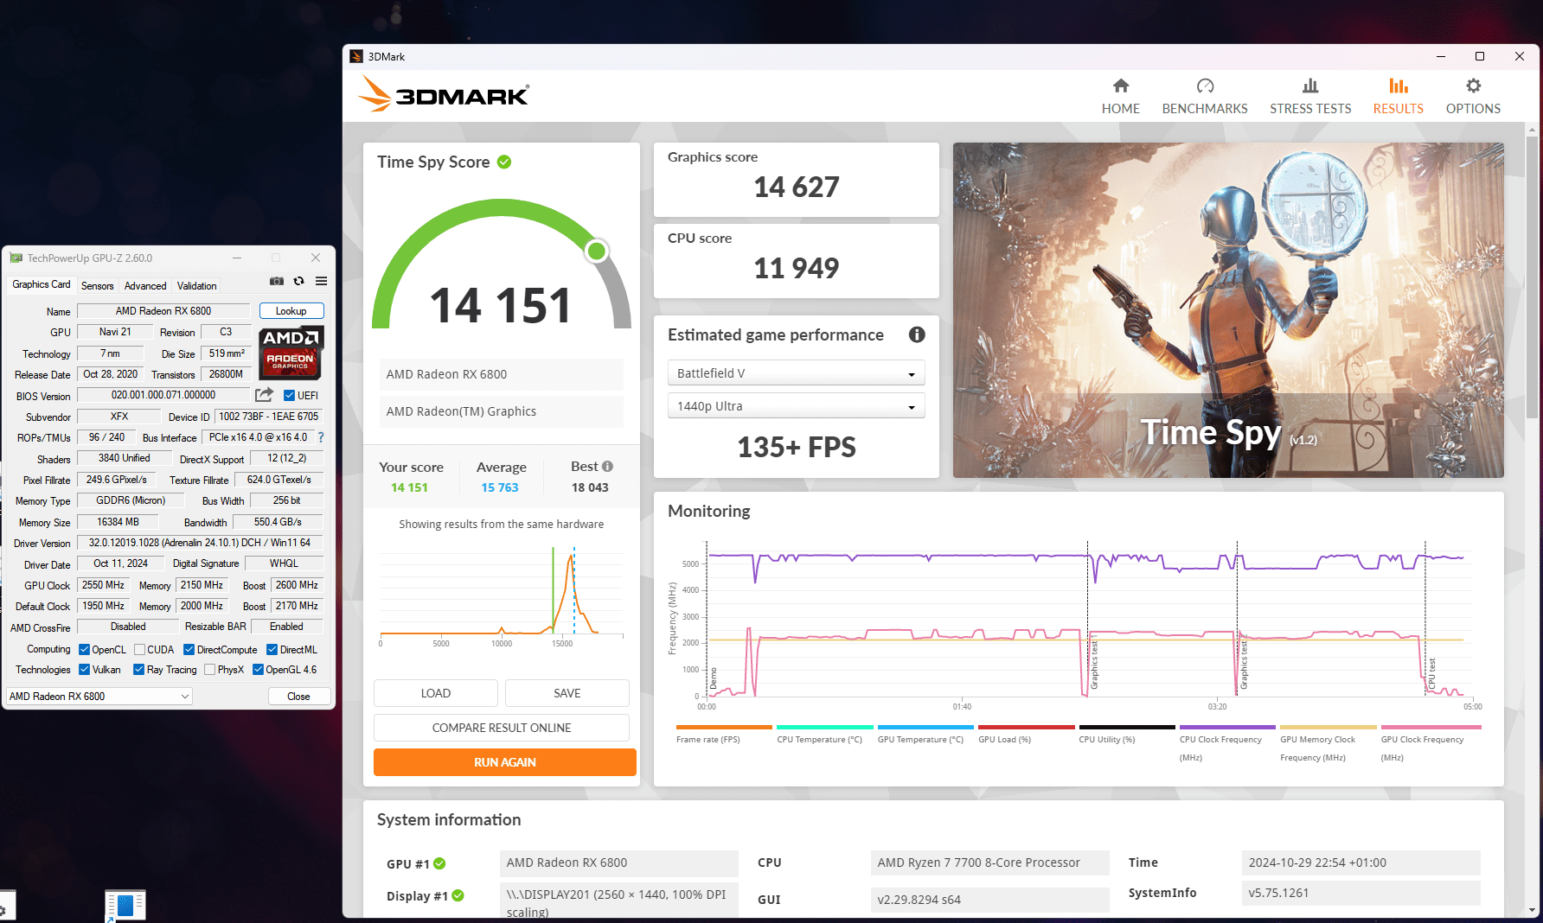Click BIOS Version field in GPU-Z
The image size is (1543, 923).
tap(163, 395)
